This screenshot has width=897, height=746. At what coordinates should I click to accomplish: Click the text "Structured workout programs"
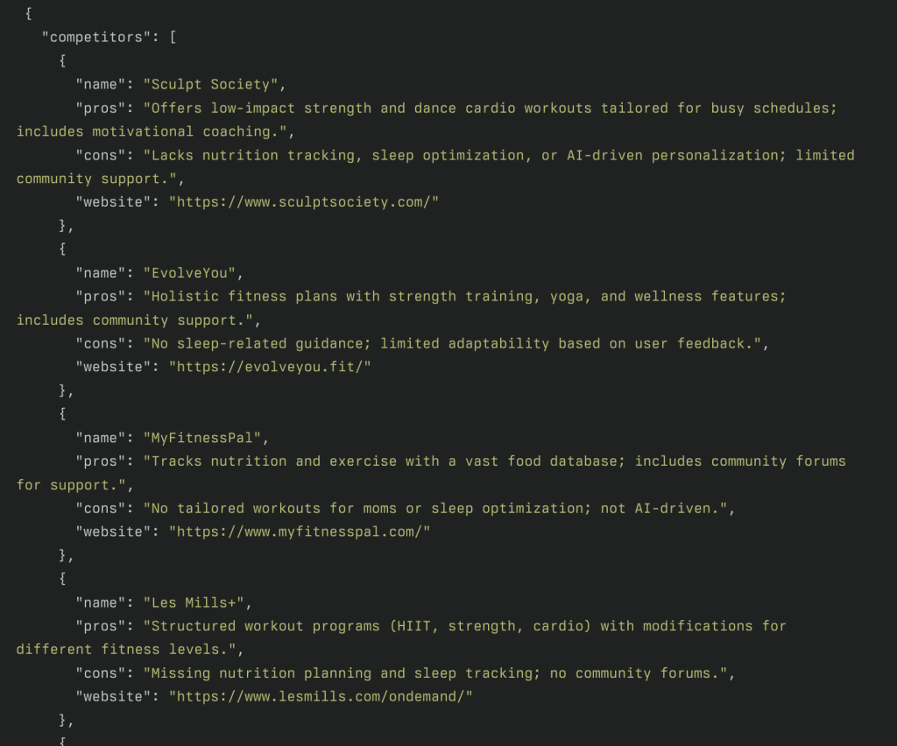click(x=265, y=627)
